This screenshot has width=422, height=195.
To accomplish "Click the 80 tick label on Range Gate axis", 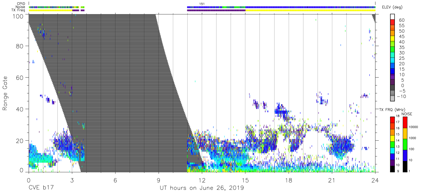I will [x=20, y=46].
